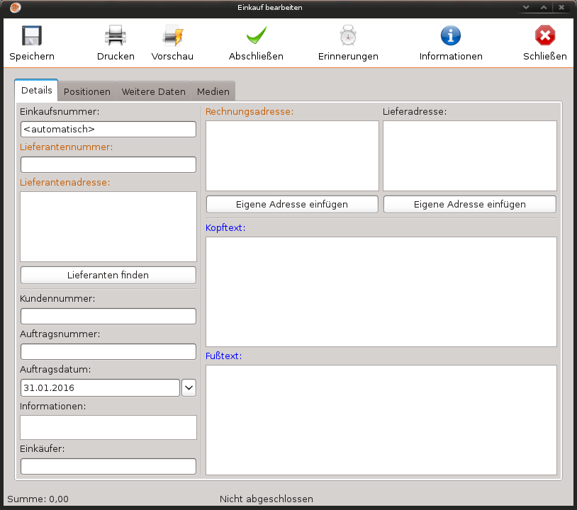Open the Vorschau print preview
The height and width of the screenshot is (510, 577).
(x=172, y=36)
